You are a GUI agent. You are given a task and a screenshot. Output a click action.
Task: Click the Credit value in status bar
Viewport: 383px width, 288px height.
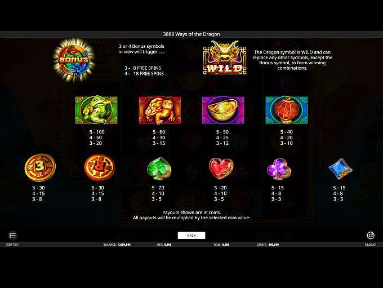(x=274, y=245)
